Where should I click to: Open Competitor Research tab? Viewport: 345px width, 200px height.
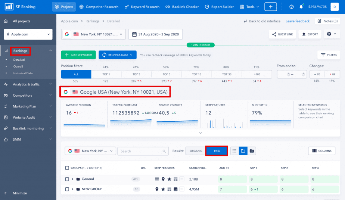click(x=99, y=7)
